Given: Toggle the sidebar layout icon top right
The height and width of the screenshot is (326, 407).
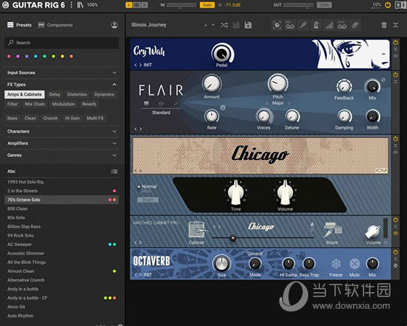Looking at the screenshot, I should (x=400, y=5).
